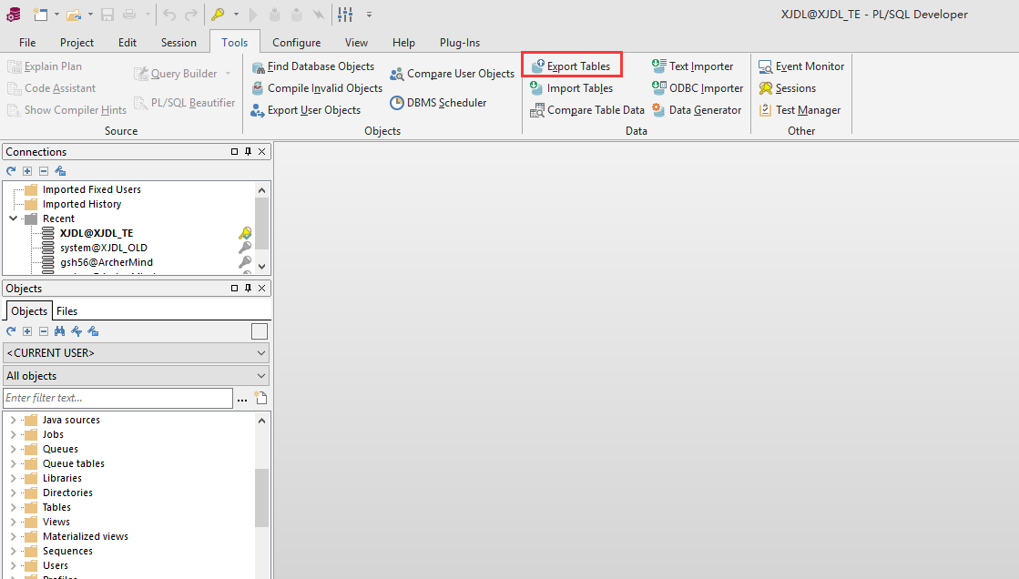The height and width of the screenshot is (579, 1019).
Task: Click the binoculars find icon in Objects
Action: 60,331
